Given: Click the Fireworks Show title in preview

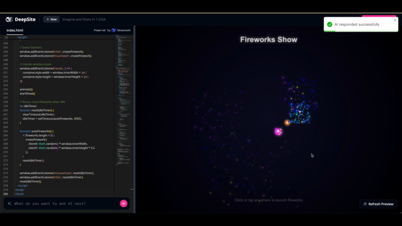Looking at the screenshot, I should [269, 40].
